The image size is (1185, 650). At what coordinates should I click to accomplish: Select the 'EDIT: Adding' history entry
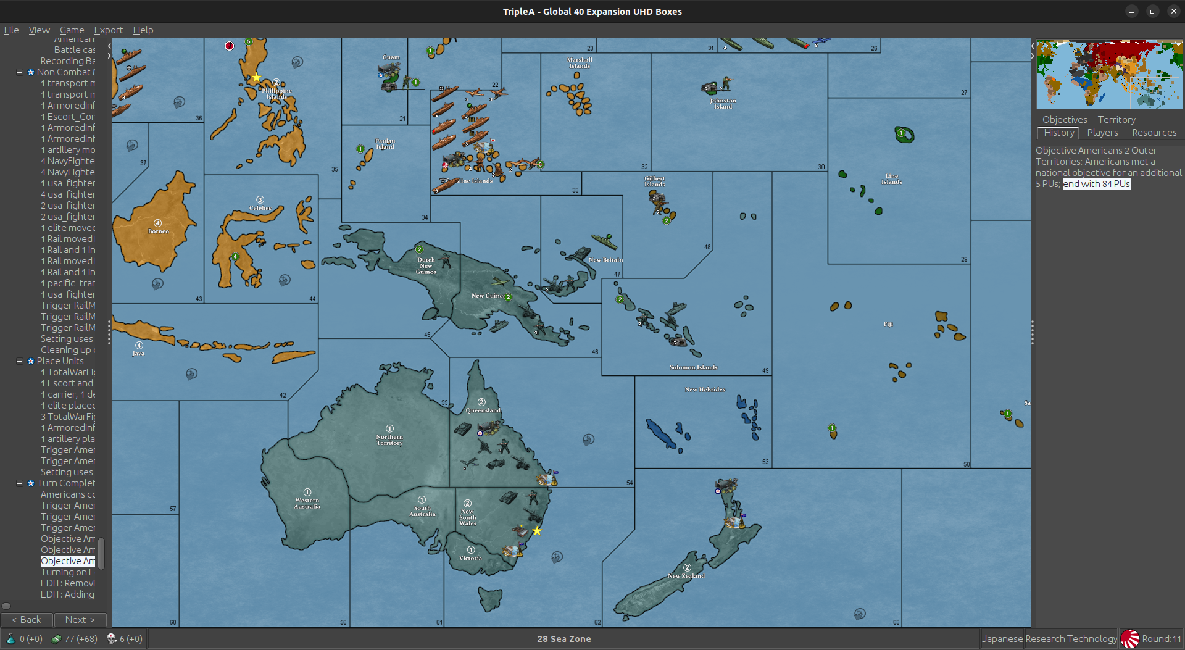(68, 594)
